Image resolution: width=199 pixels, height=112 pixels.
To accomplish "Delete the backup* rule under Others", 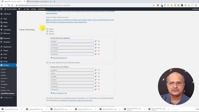I will click(x=99, y=80).
